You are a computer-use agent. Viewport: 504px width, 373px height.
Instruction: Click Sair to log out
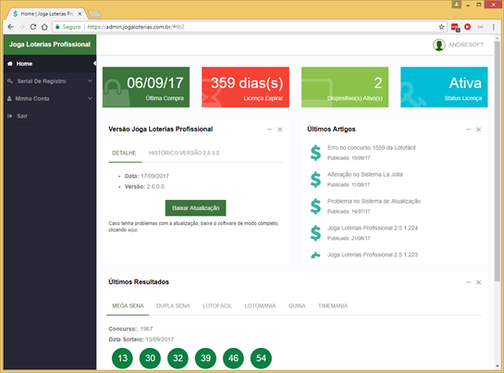pyautogui.click(x=50, y=116)
